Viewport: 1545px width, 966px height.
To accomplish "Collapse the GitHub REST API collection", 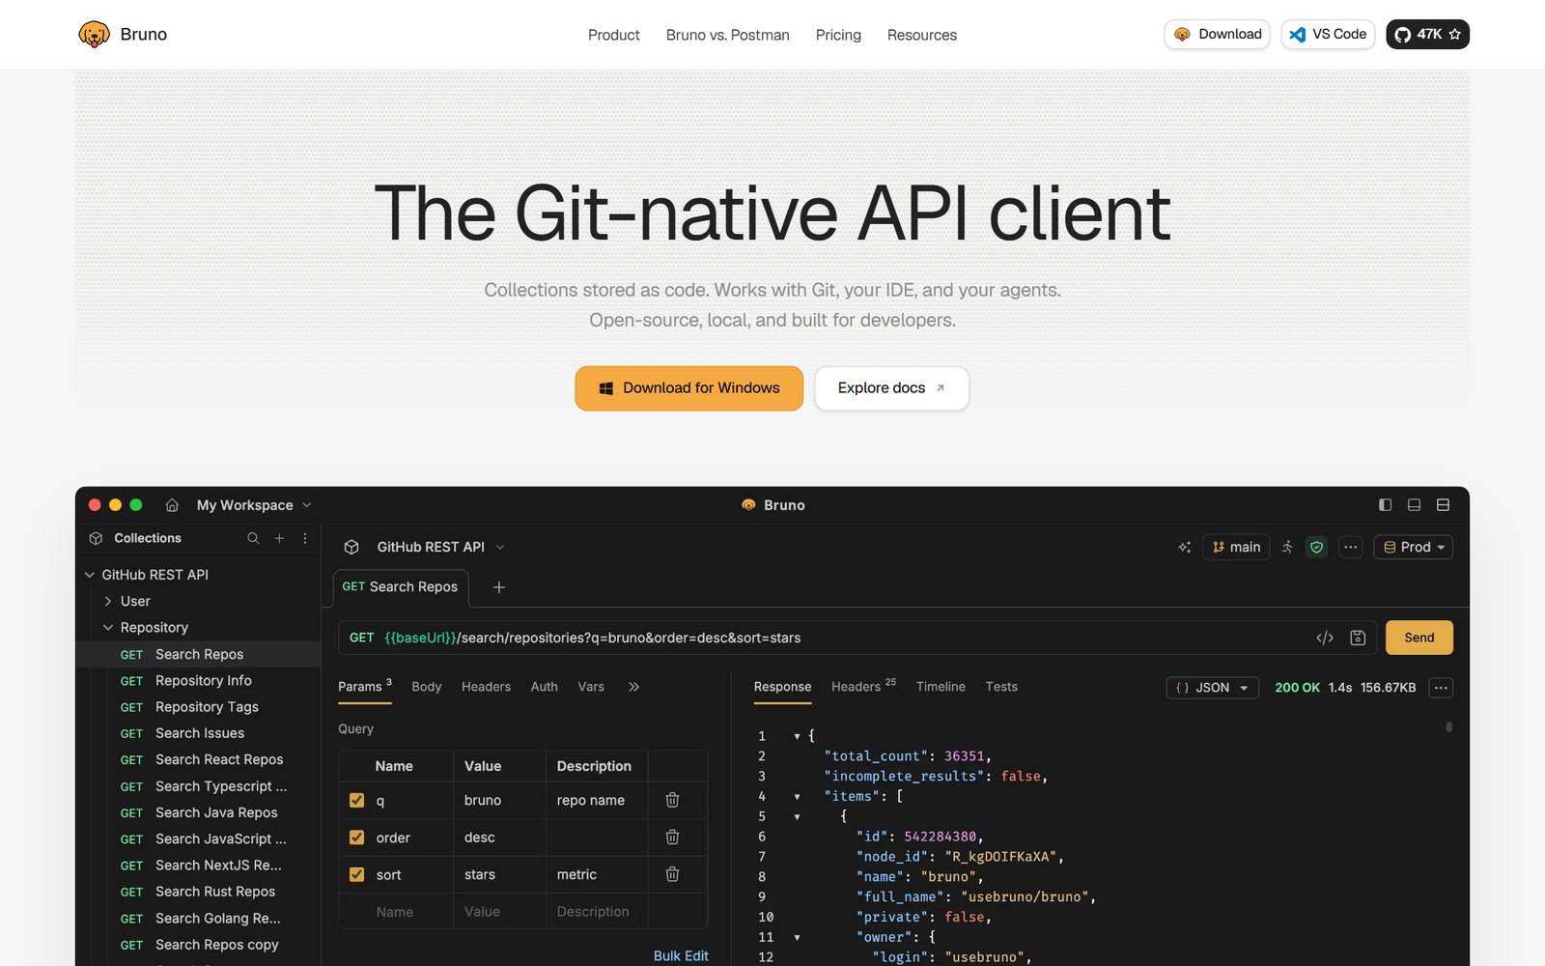I will click(90, 575).
